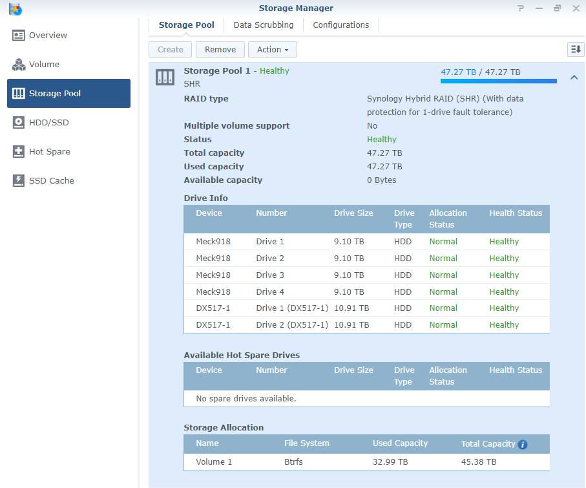Click the Storage Pool 1 drive-bay icon
The height and width of the screenshot is (488, 586).
tap(165, 78)
